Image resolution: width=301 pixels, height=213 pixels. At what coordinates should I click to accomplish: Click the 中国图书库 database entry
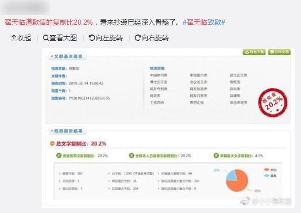click(x=199, y=75)
